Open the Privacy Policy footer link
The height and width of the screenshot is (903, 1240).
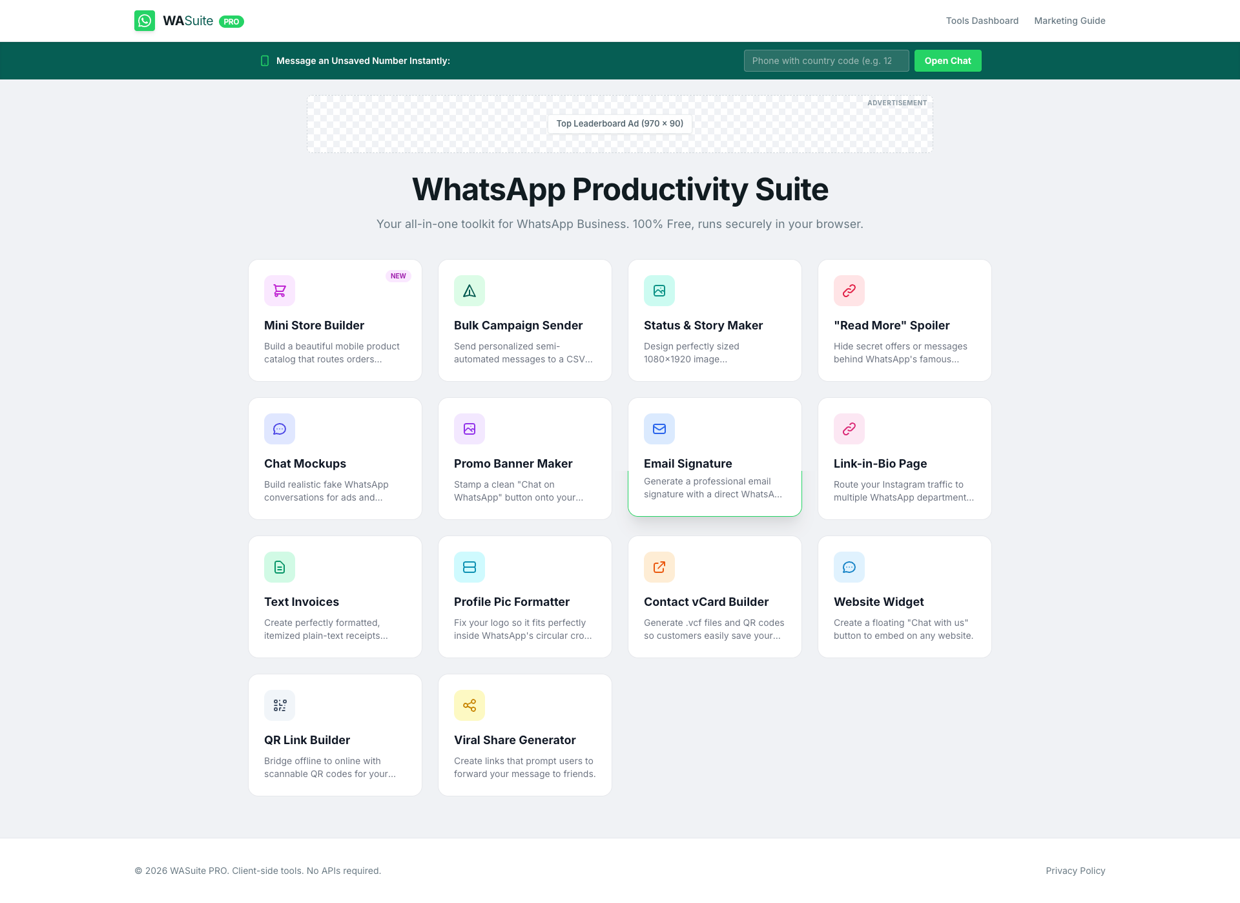click(x=1075, y=871)
